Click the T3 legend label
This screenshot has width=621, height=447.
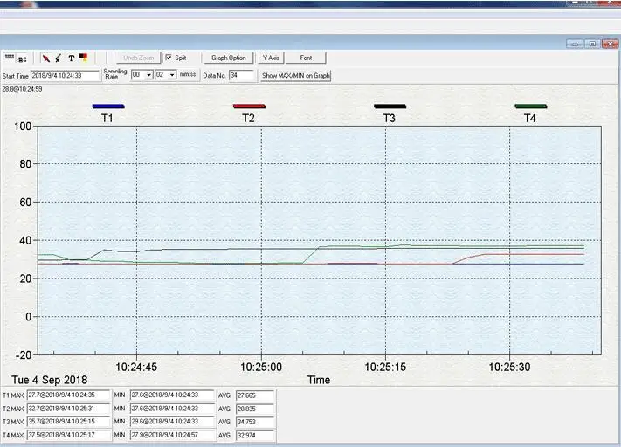click(x=390, y=119)
